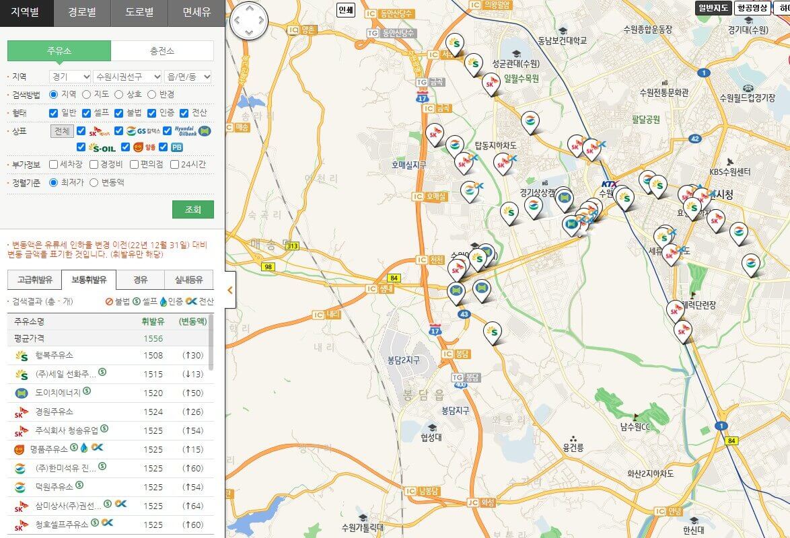790x538 pixels.
Task: Uncheck the SK에너지 brand checkbox
Action: (x=81, y=131)
